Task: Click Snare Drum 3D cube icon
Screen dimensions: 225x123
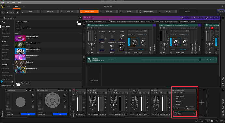Action: tap(65, 95)
